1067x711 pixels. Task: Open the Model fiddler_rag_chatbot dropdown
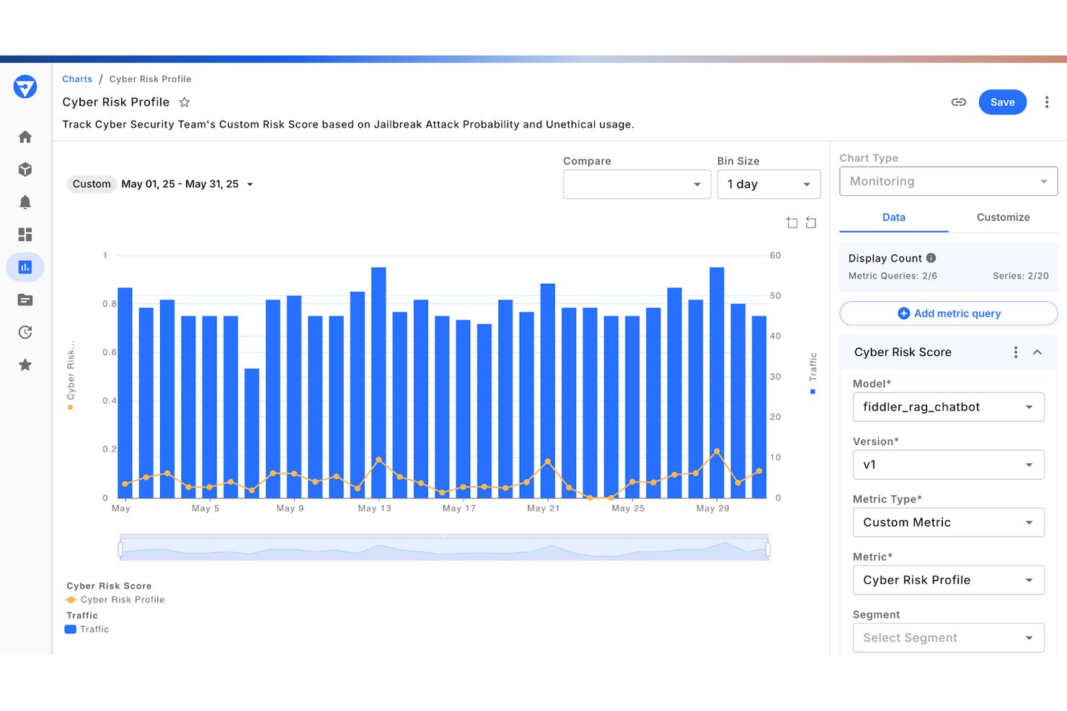(948, 407)
